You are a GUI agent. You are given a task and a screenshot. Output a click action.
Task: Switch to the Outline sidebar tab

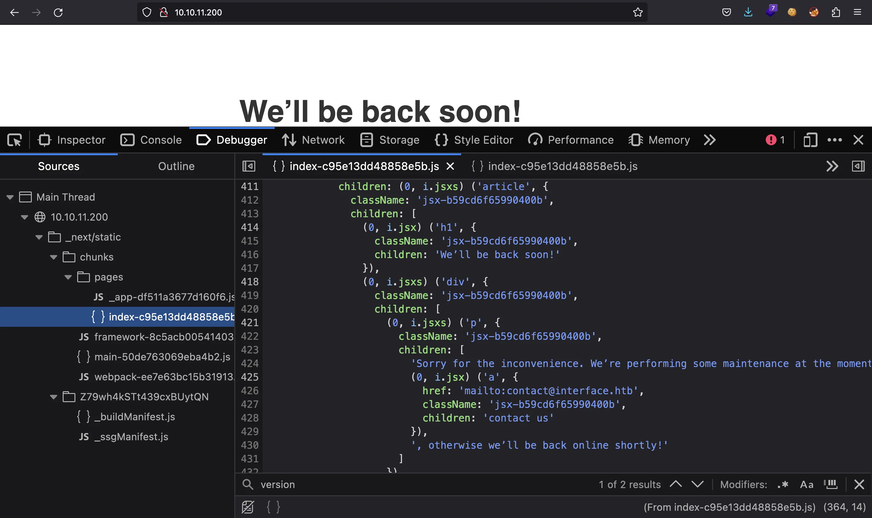(176, 166)
